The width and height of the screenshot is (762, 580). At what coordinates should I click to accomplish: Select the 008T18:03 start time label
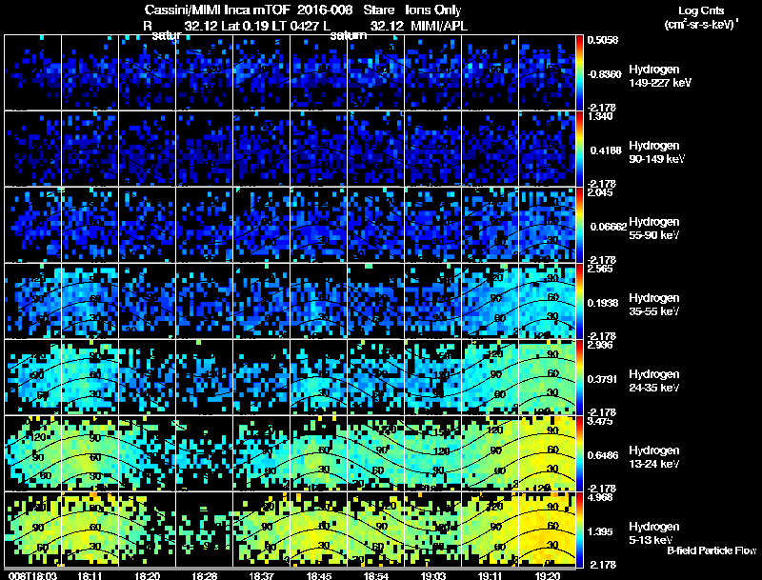pos(26,575)
